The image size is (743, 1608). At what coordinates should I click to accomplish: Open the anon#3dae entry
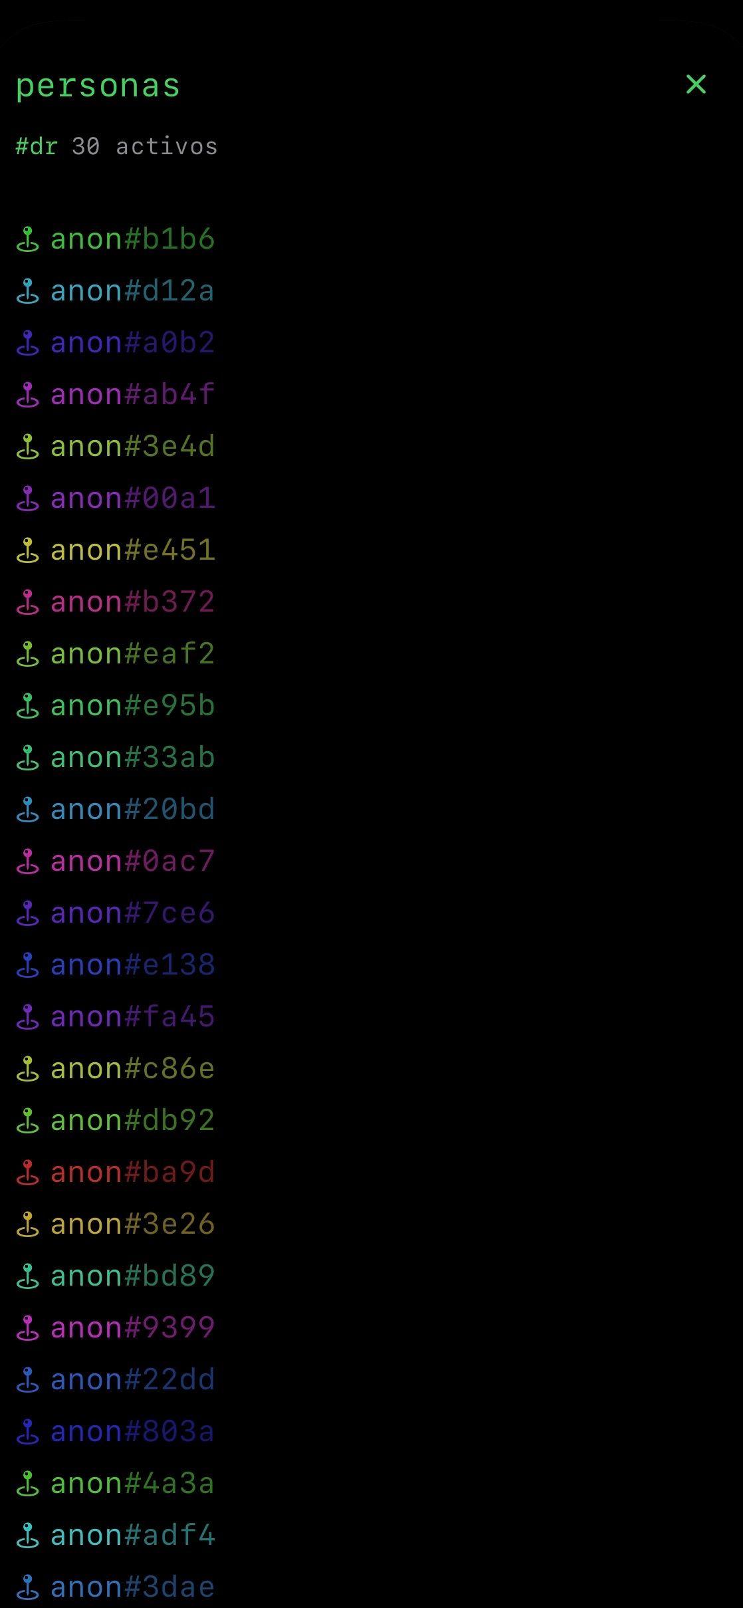[132, 1587]
